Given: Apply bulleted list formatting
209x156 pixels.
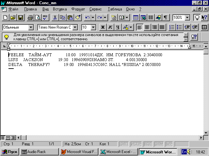Looking at the screenshot, I should click(x=179, y=27).
